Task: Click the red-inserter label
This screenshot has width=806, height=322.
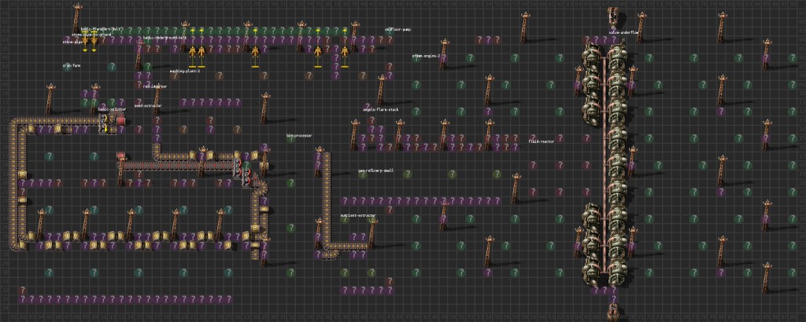Action: [155, 86]
